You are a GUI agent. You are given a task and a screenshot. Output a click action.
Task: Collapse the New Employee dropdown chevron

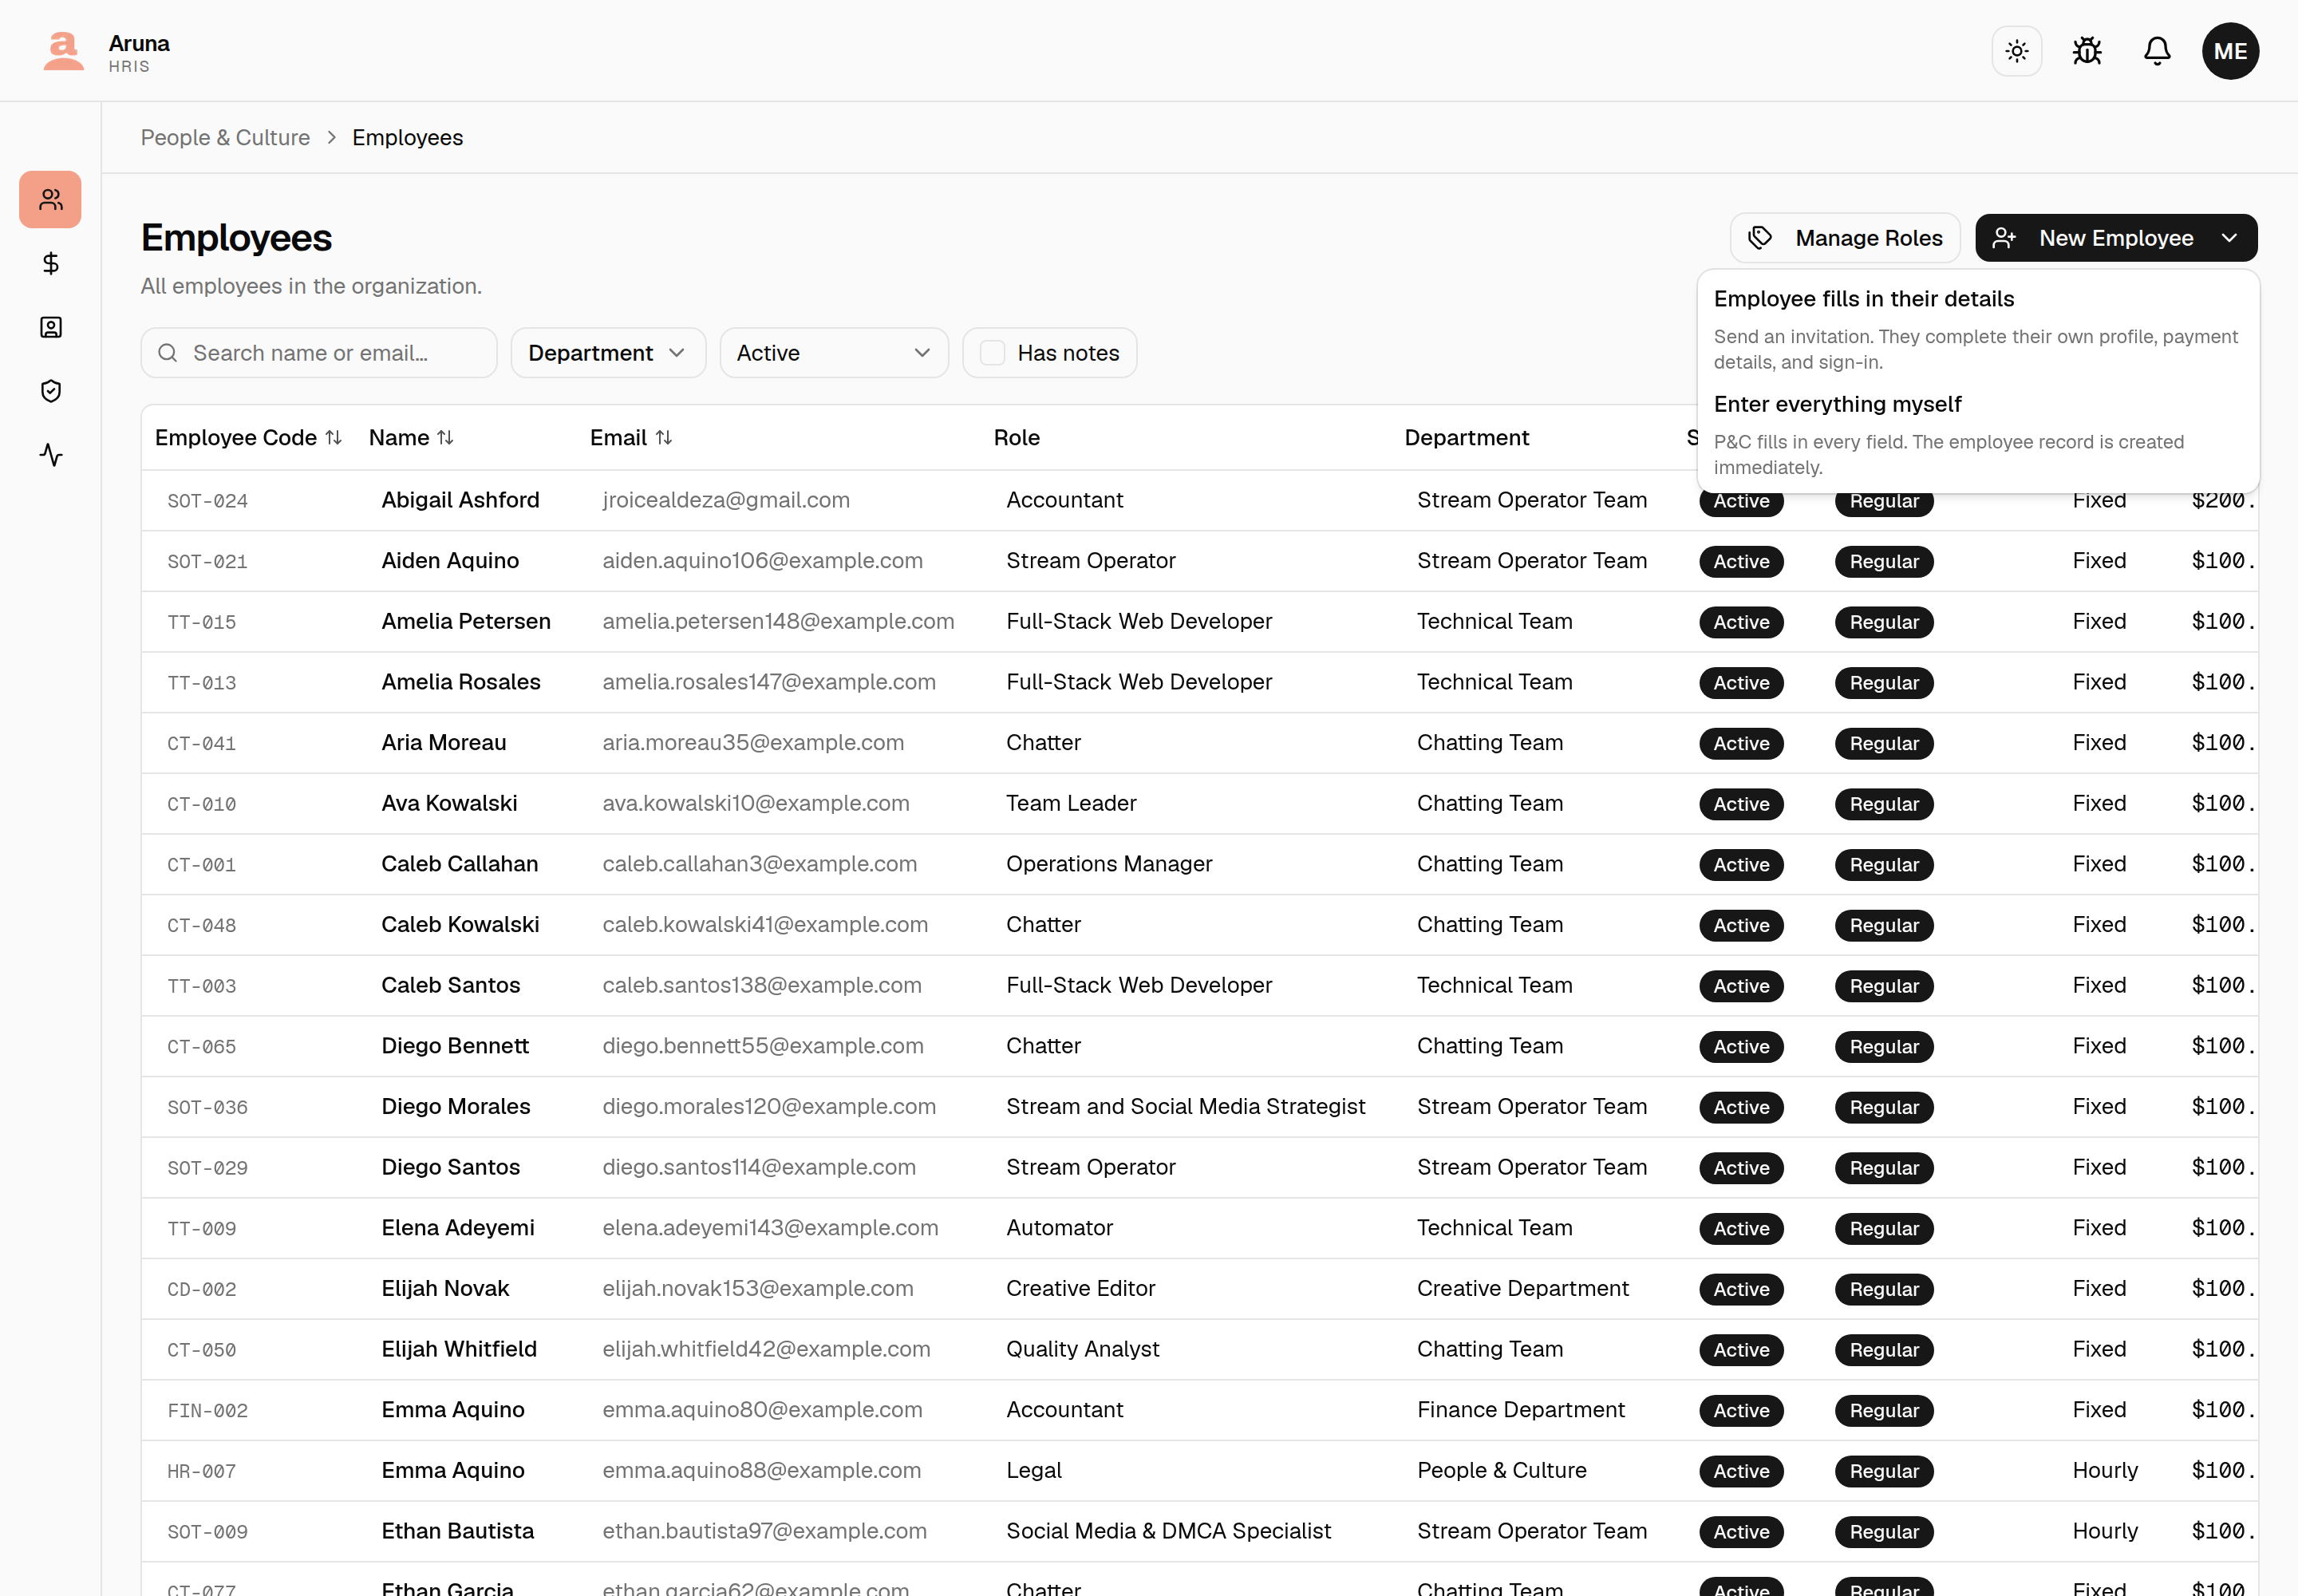coord(2229,238)
